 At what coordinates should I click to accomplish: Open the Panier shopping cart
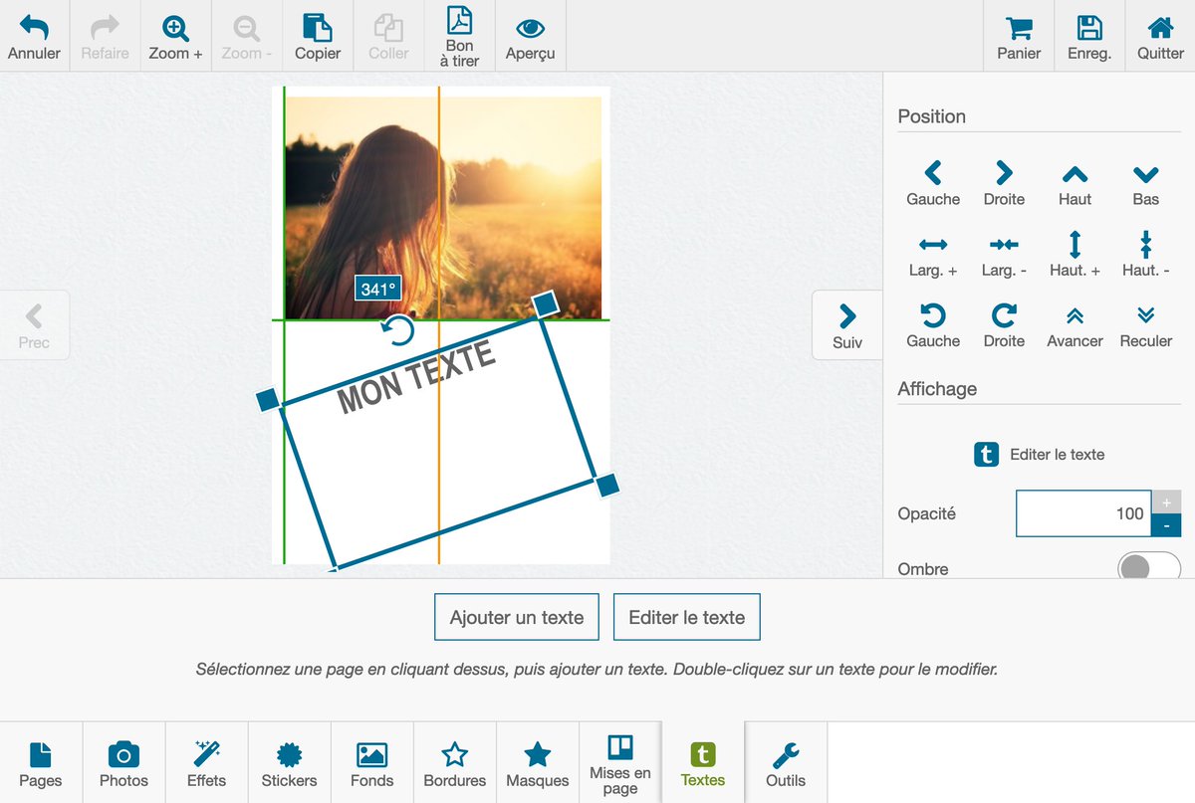tap(1018, 35)
